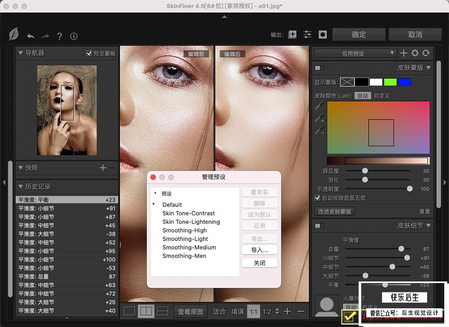
Task: Select the skin color eyedropper tool
Action: [320, 105]
